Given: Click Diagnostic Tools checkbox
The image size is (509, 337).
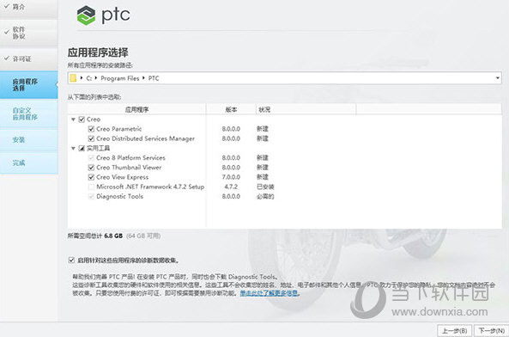Looking at the screenshot, I should (91, 197).
